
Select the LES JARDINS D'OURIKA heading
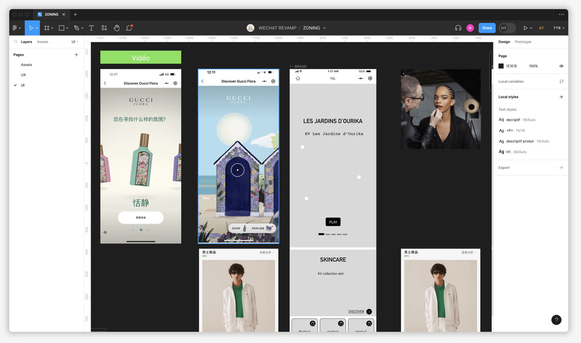(333, 121)
